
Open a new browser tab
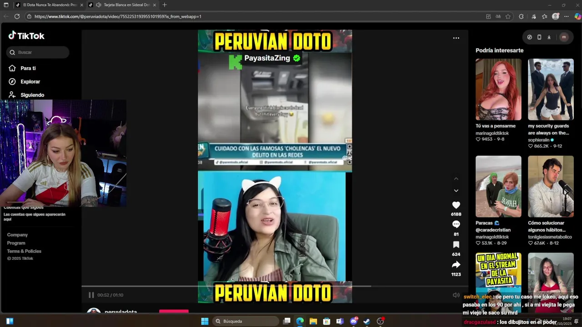[165, 5]
